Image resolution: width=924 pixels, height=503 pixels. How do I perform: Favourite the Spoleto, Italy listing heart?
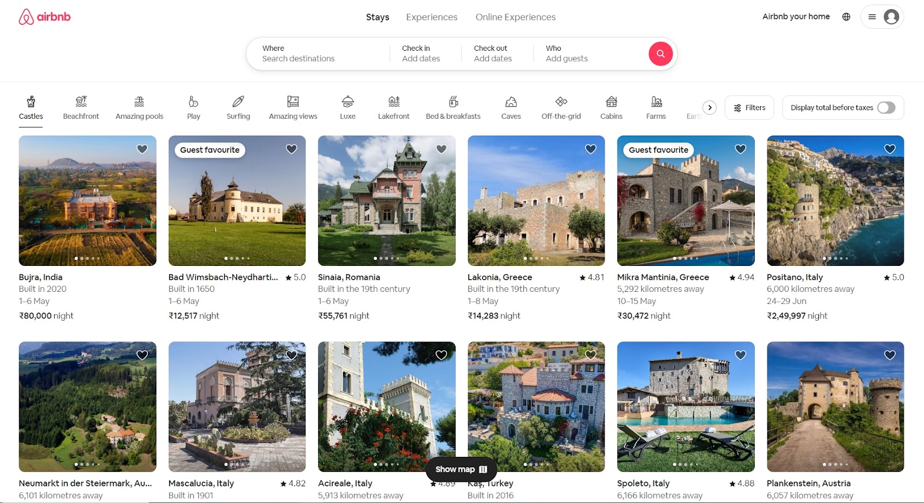pos(740,355)
